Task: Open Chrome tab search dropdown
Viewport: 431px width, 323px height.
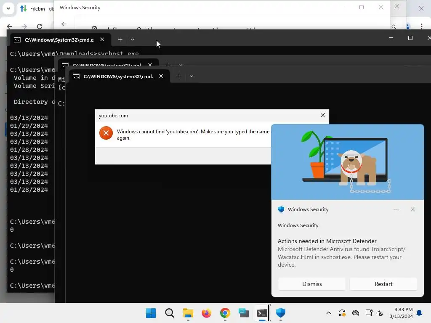Action: point(8,8)
